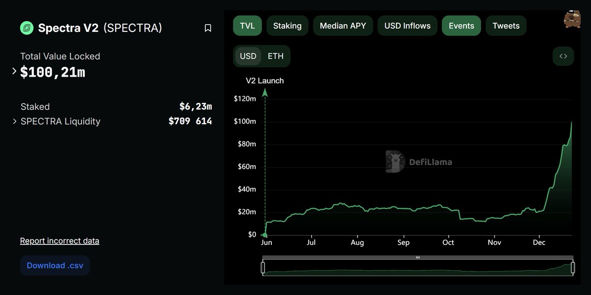Click the $120m y-axis label

tap(245, 99)
